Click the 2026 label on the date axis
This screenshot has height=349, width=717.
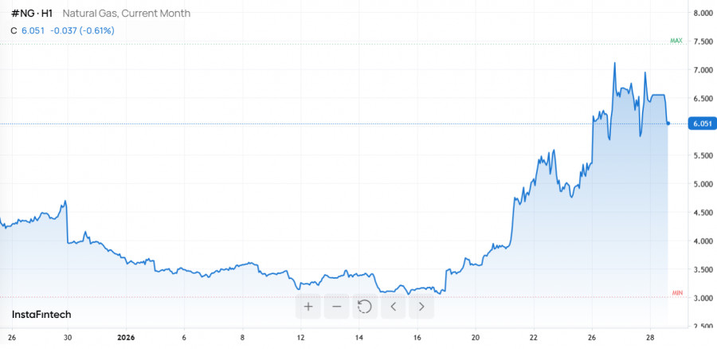[x=126, y=337]
